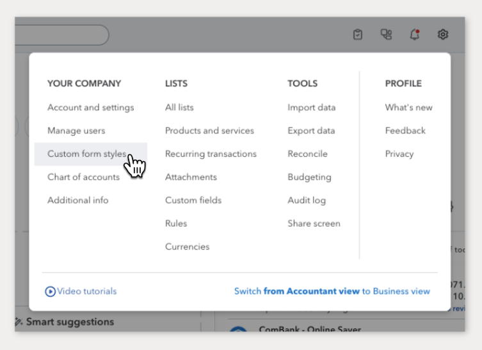Choose Import data under Tools
Viewport: 482px width, 350px height.
[x=311, y=107]
